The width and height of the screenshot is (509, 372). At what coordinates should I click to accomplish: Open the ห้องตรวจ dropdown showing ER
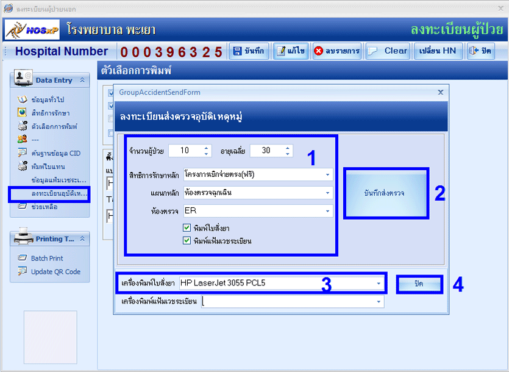[x=327, y=211]
